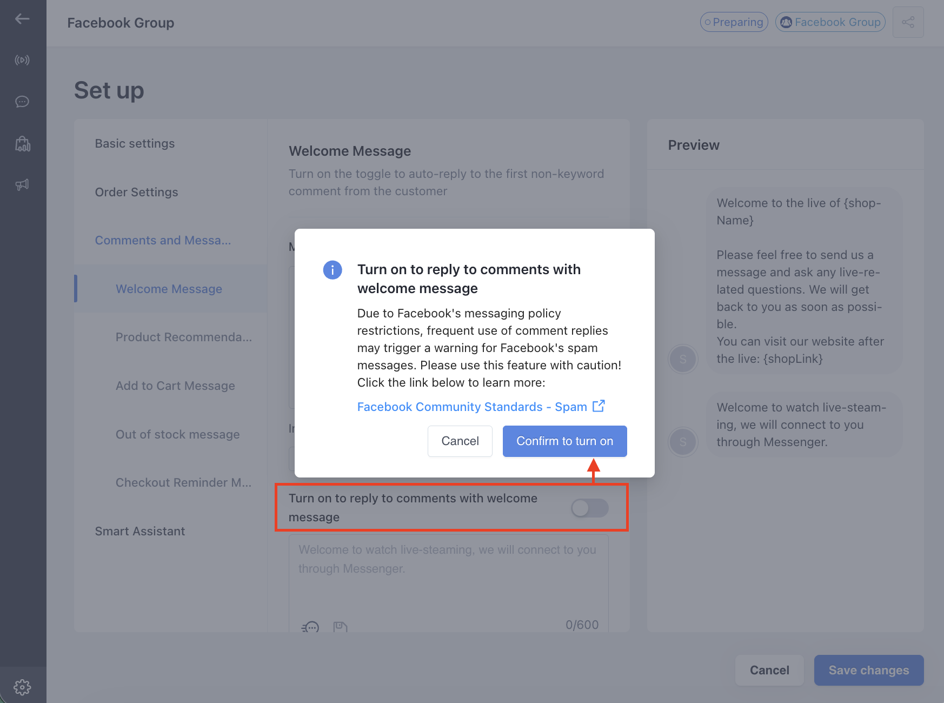Open the live broadcast sidebar icon
This screenshot has width=944, height=703.
pyautogui.click(x=22, y=60)
